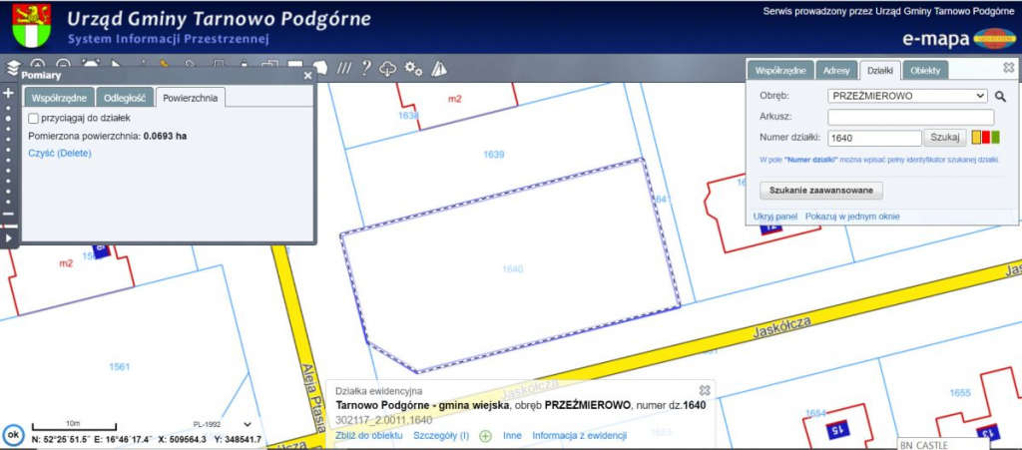Click the cloud download icon
Image resolution: width=1022 pixels, height=450 pixels.
(389, 68)
